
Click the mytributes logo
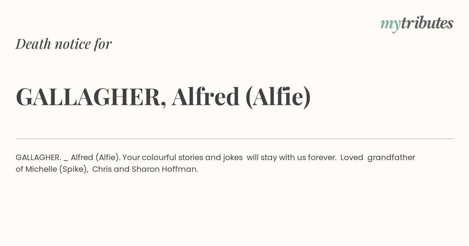point(417,24)
